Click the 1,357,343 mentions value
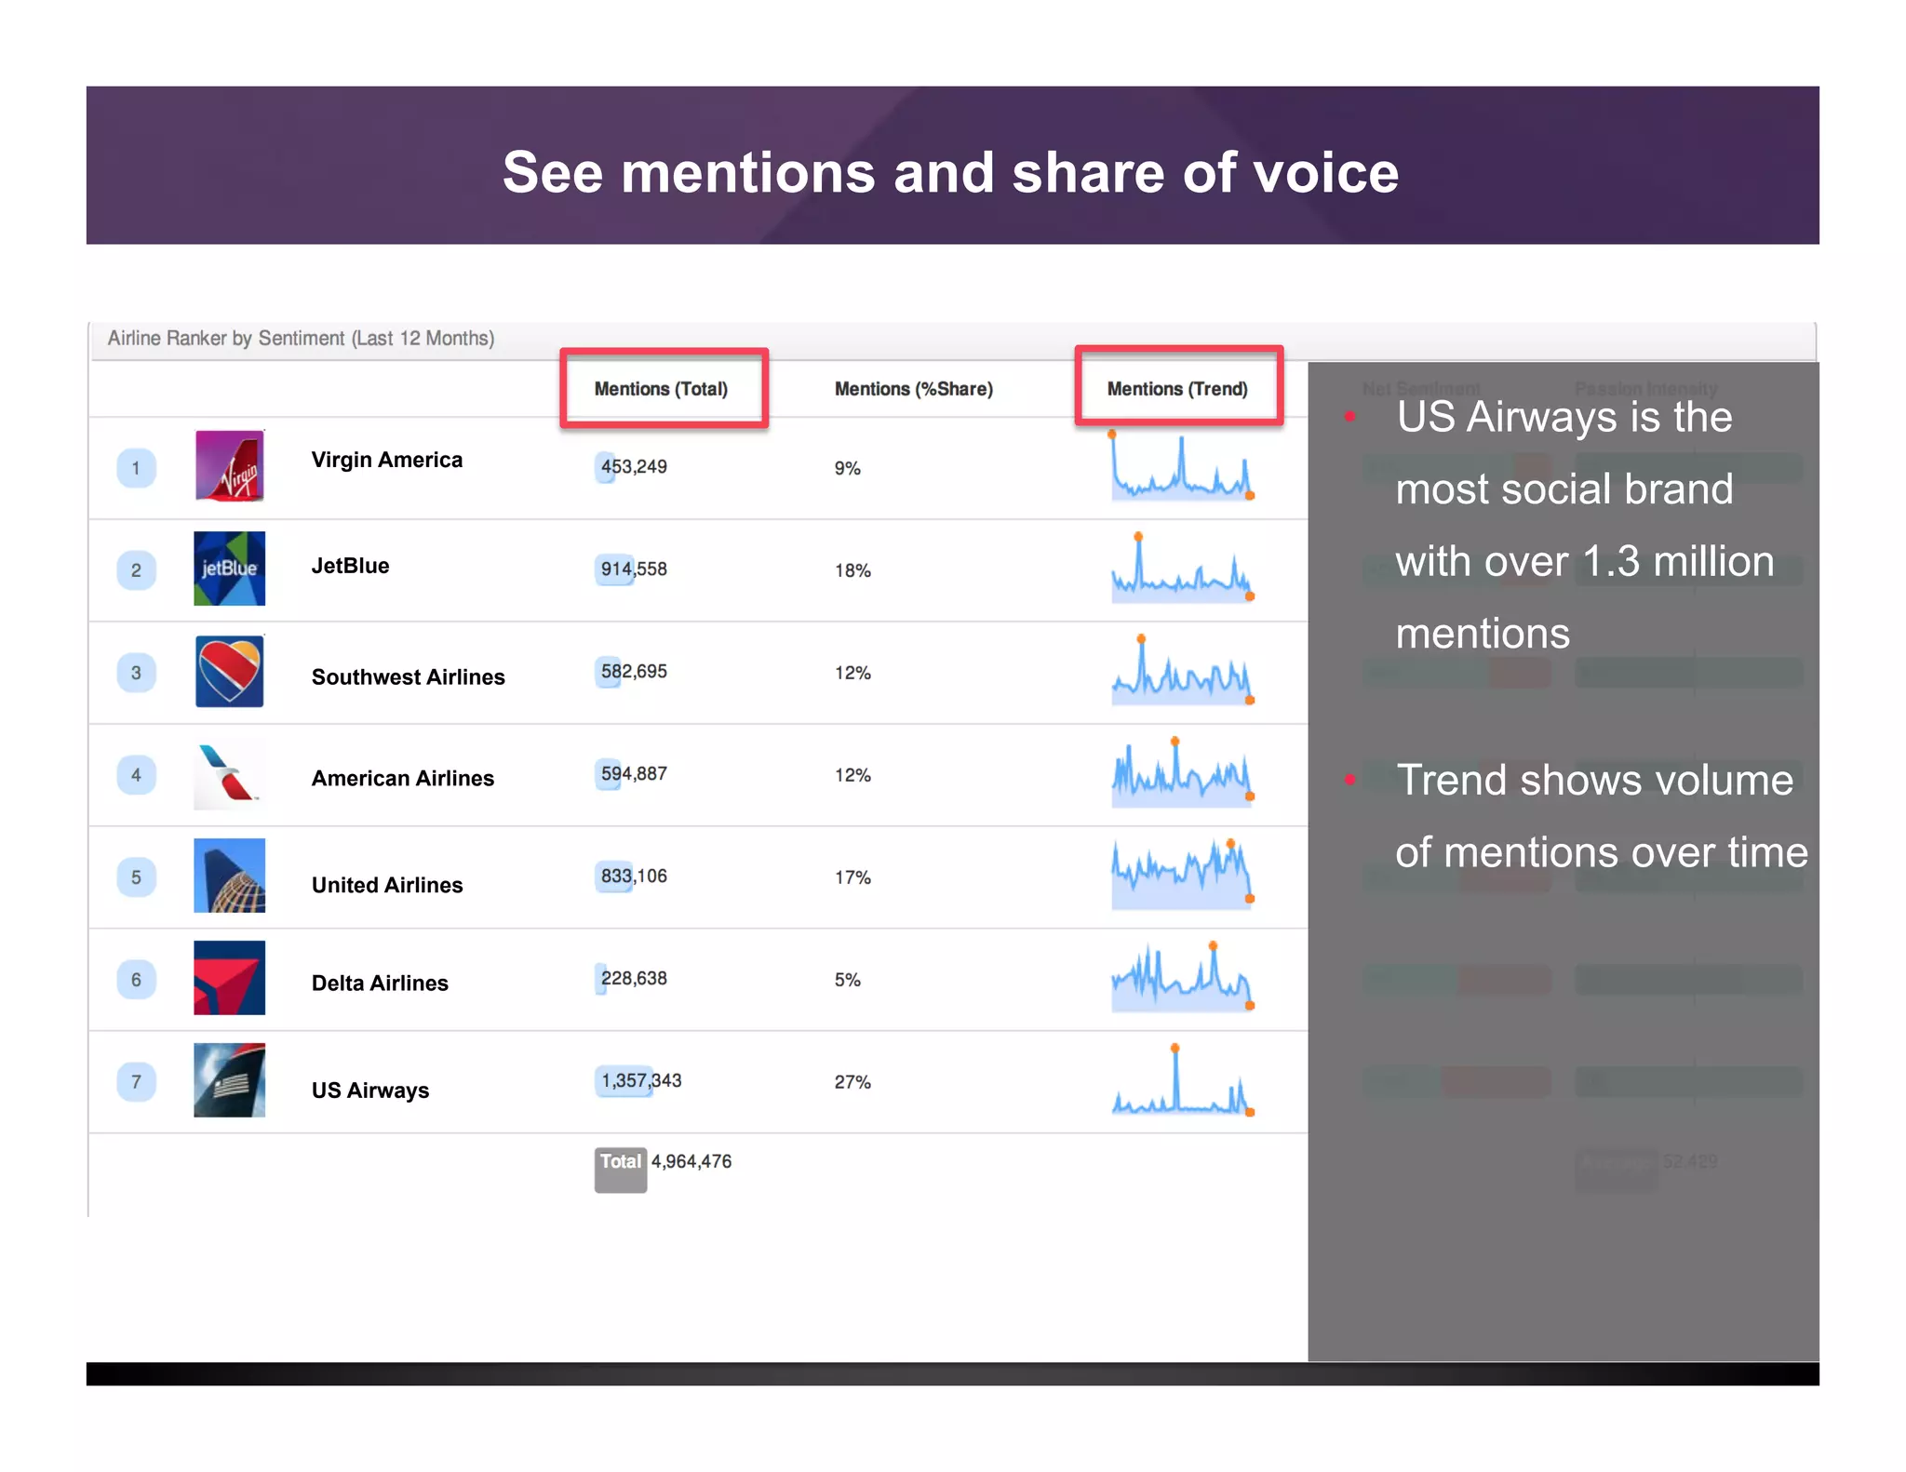Viewport: 1906px width, 1472px height. pos(640,1080)
